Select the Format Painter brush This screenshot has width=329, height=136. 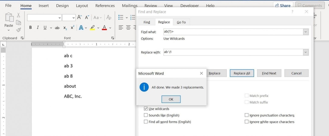[18, 30]
